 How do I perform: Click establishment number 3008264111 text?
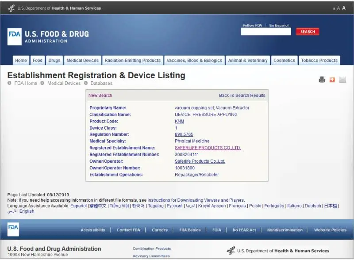pyautogui.click(x=187, y=155)
